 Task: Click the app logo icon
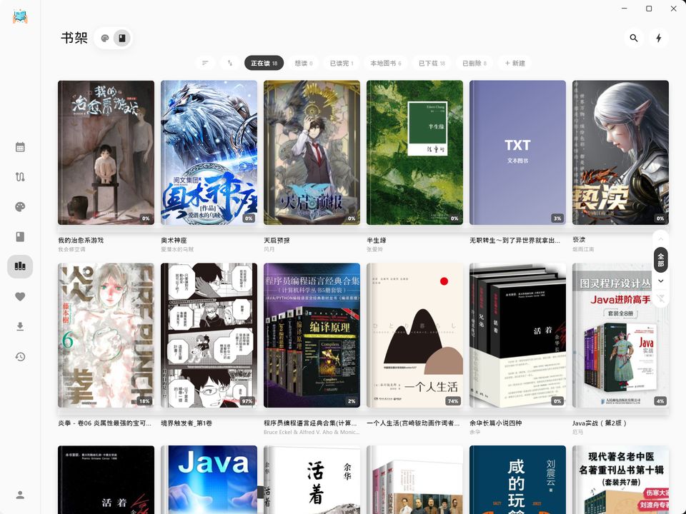click(x=20, y=16)
